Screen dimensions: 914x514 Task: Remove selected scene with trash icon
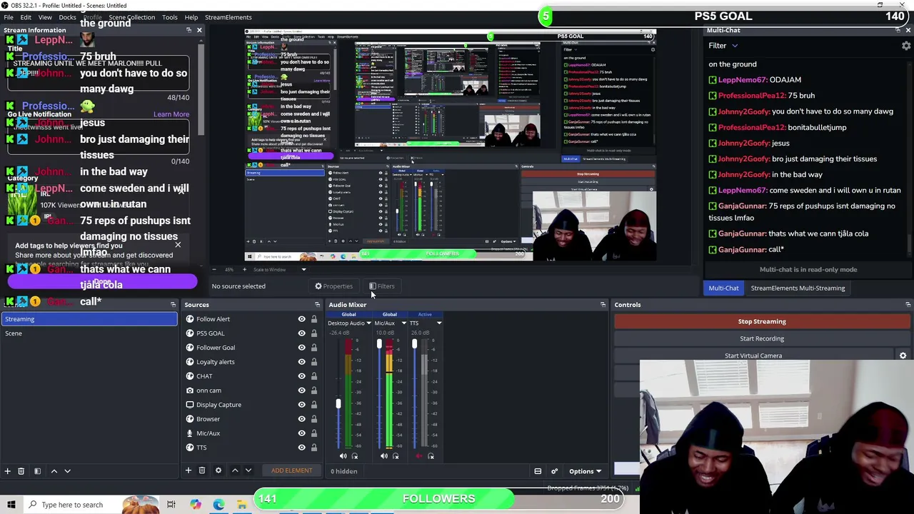coord(21,471)
